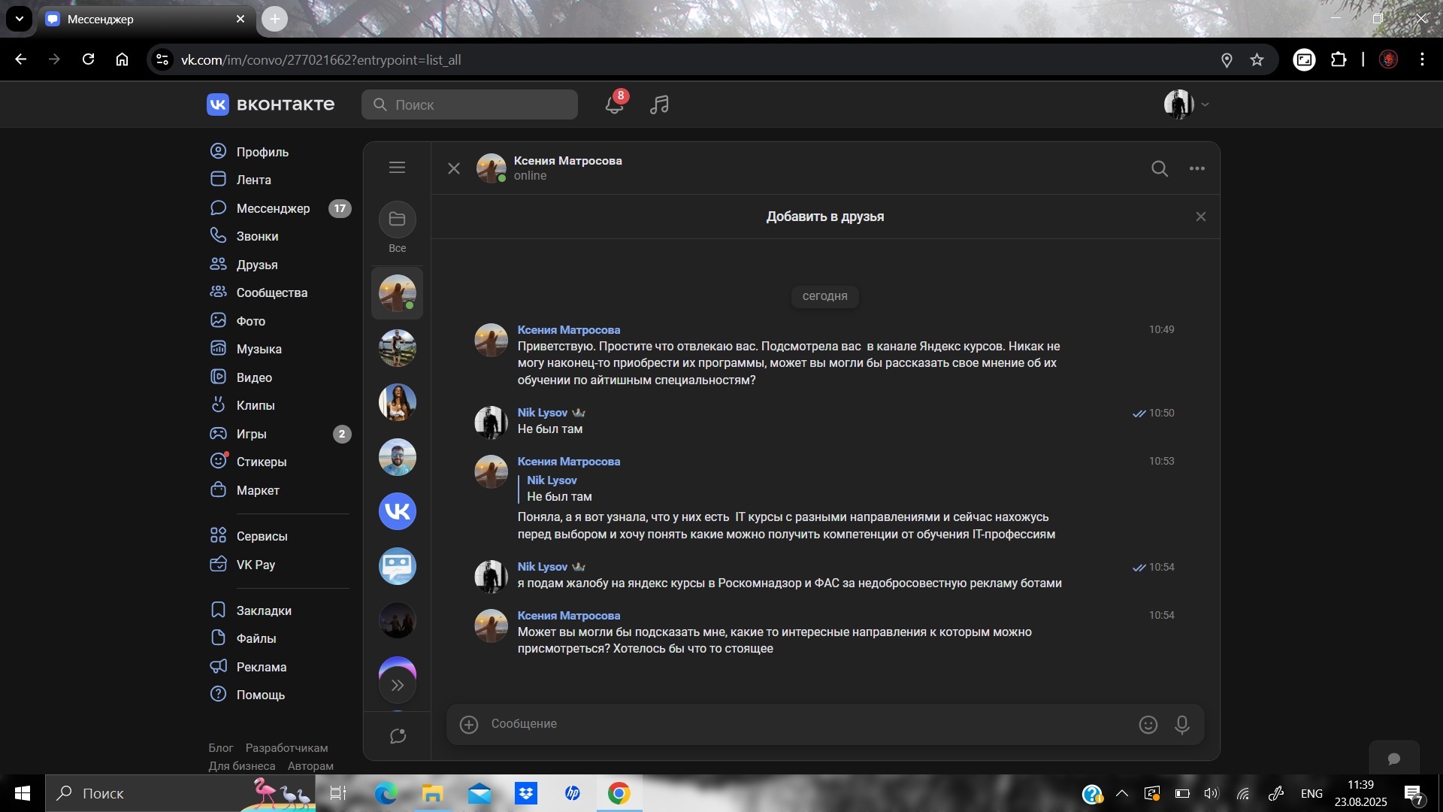Expand the chat list with the double chevron
The height and width of the screenshot is (812, 1443).
(398, 685)
